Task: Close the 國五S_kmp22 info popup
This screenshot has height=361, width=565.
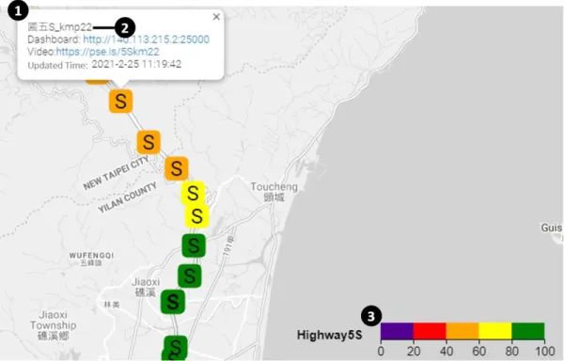Action: (x=216, y=17)
